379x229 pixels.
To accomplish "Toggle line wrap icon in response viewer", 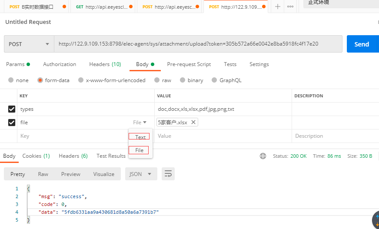I will [x=168, y=174].
